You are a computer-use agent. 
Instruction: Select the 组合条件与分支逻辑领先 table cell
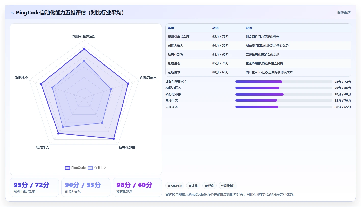(x=297, y=37)
